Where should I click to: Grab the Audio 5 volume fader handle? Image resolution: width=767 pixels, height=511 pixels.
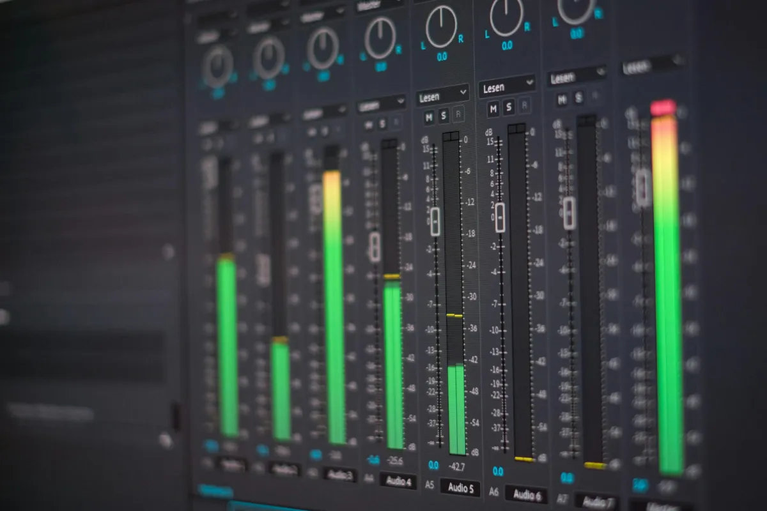(x=435, y=221)
